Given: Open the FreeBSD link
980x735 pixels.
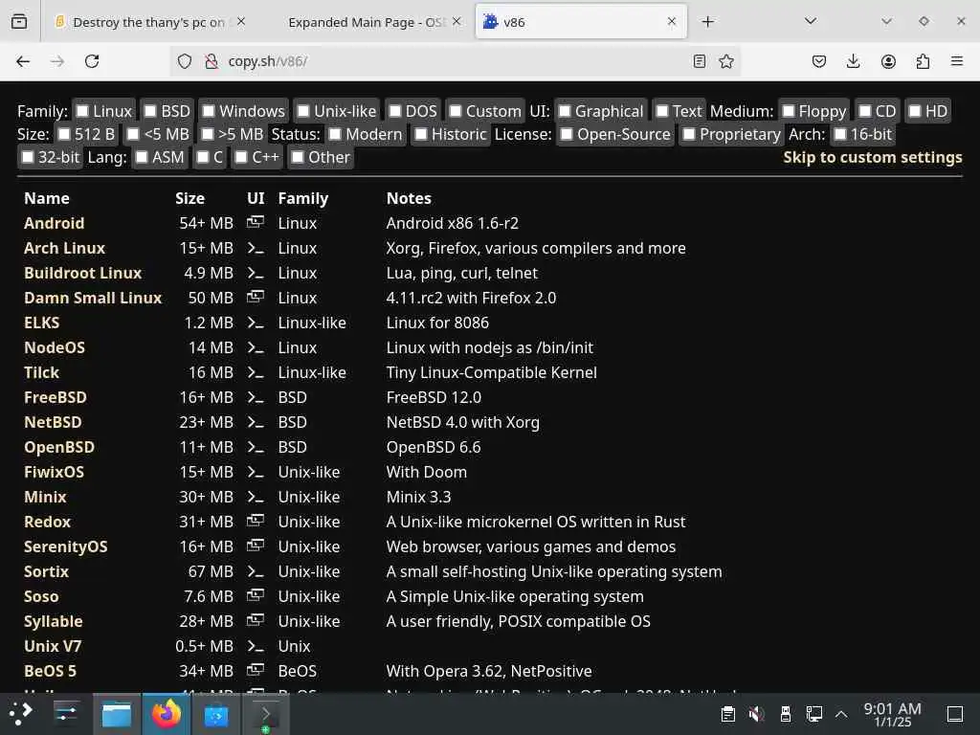Looking at the screenshot, I should coord(56,397).
